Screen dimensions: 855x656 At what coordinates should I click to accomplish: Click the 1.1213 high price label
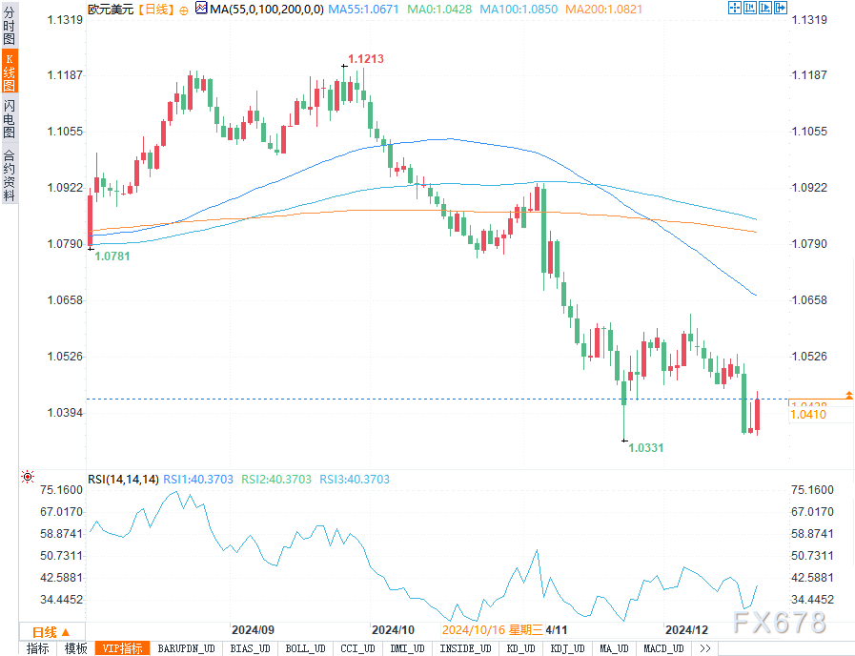pos(366,59)
